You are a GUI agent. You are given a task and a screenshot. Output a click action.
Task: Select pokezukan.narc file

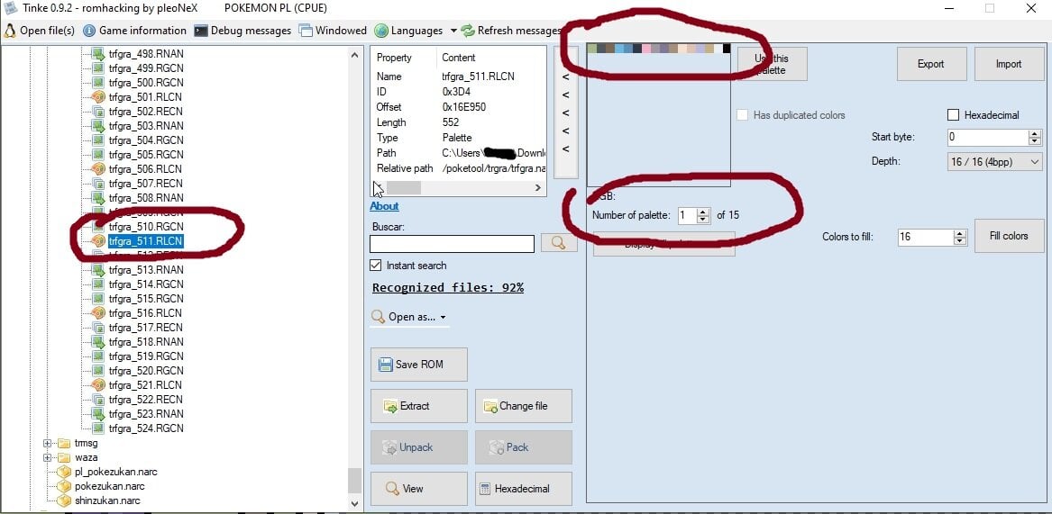(109, 486)
